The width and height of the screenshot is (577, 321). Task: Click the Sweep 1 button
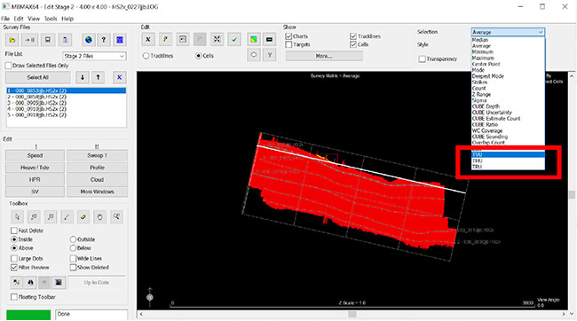[x=97, y=155]
